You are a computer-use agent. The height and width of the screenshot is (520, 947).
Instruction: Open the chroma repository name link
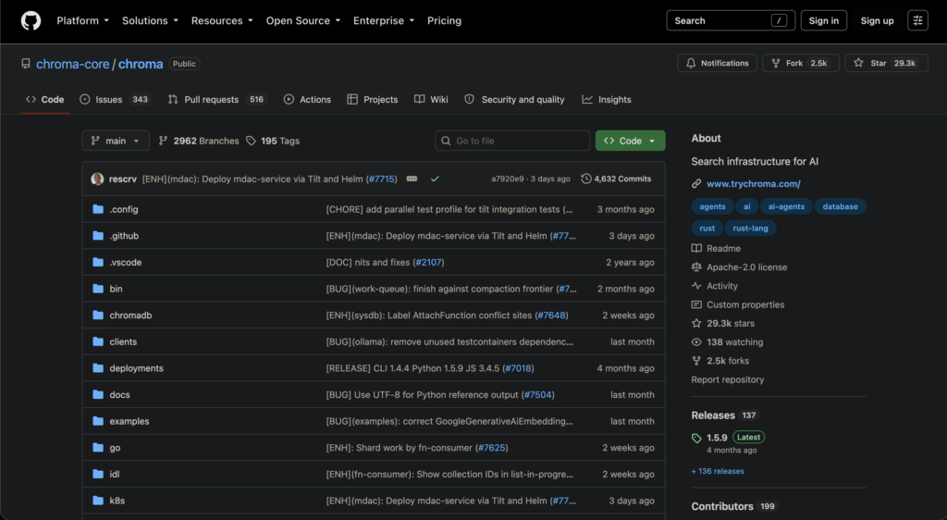141,64
